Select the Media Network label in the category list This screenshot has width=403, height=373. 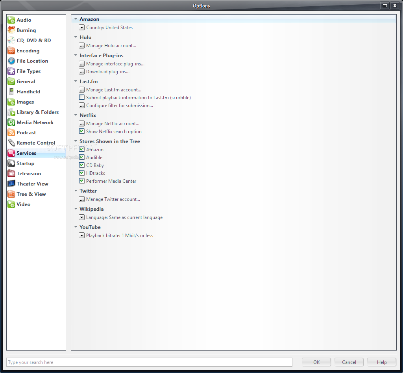[35, 122]
